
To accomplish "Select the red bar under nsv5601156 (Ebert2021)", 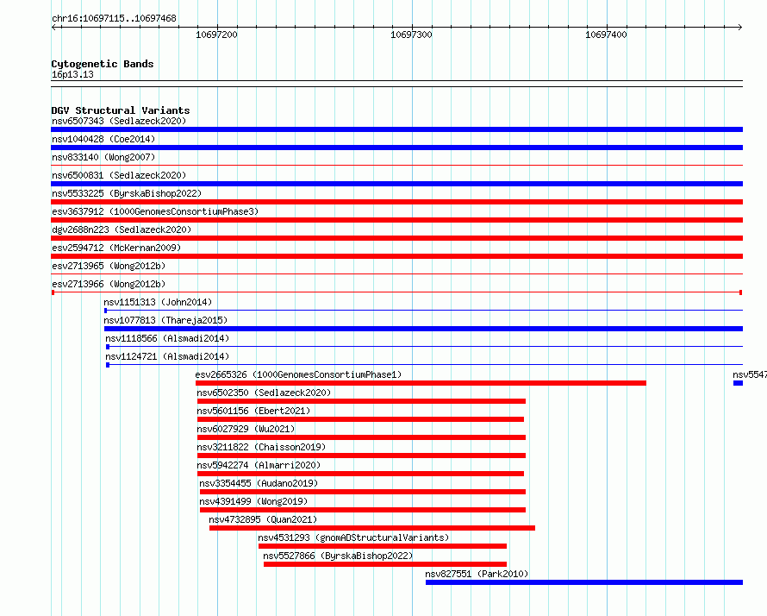I will click(x=360, y=419).
